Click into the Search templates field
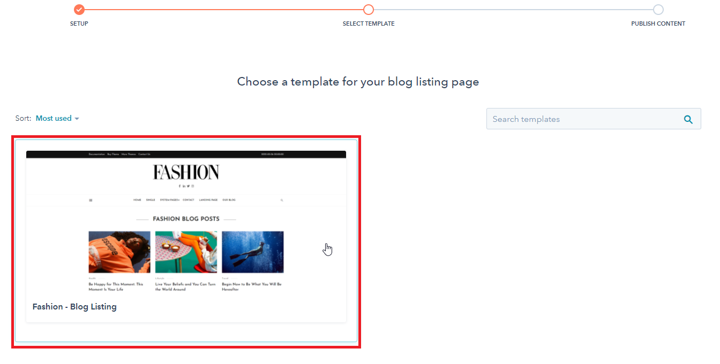This screenshot has width=720, height=364. coord(584,119)
